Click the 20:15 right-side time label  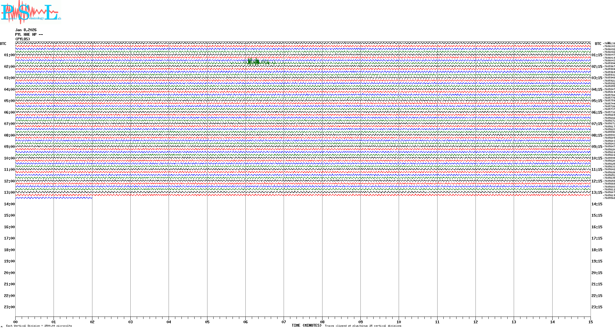597,273
